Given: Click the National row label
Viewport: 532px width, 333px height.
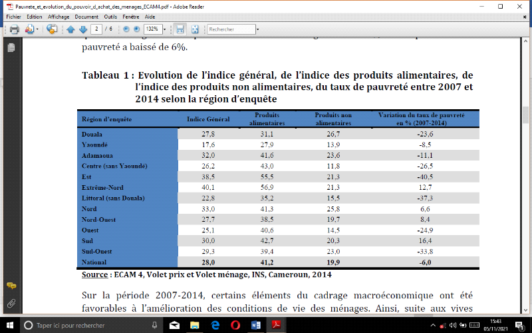Looking at the screenshot, I should point(94,262).
